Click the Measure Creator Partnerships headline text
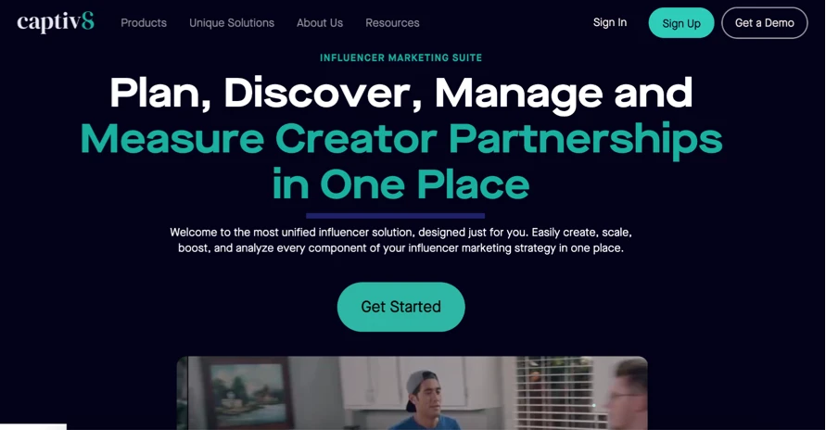Viewport: 826px width, 430px height. pos(401,139)
